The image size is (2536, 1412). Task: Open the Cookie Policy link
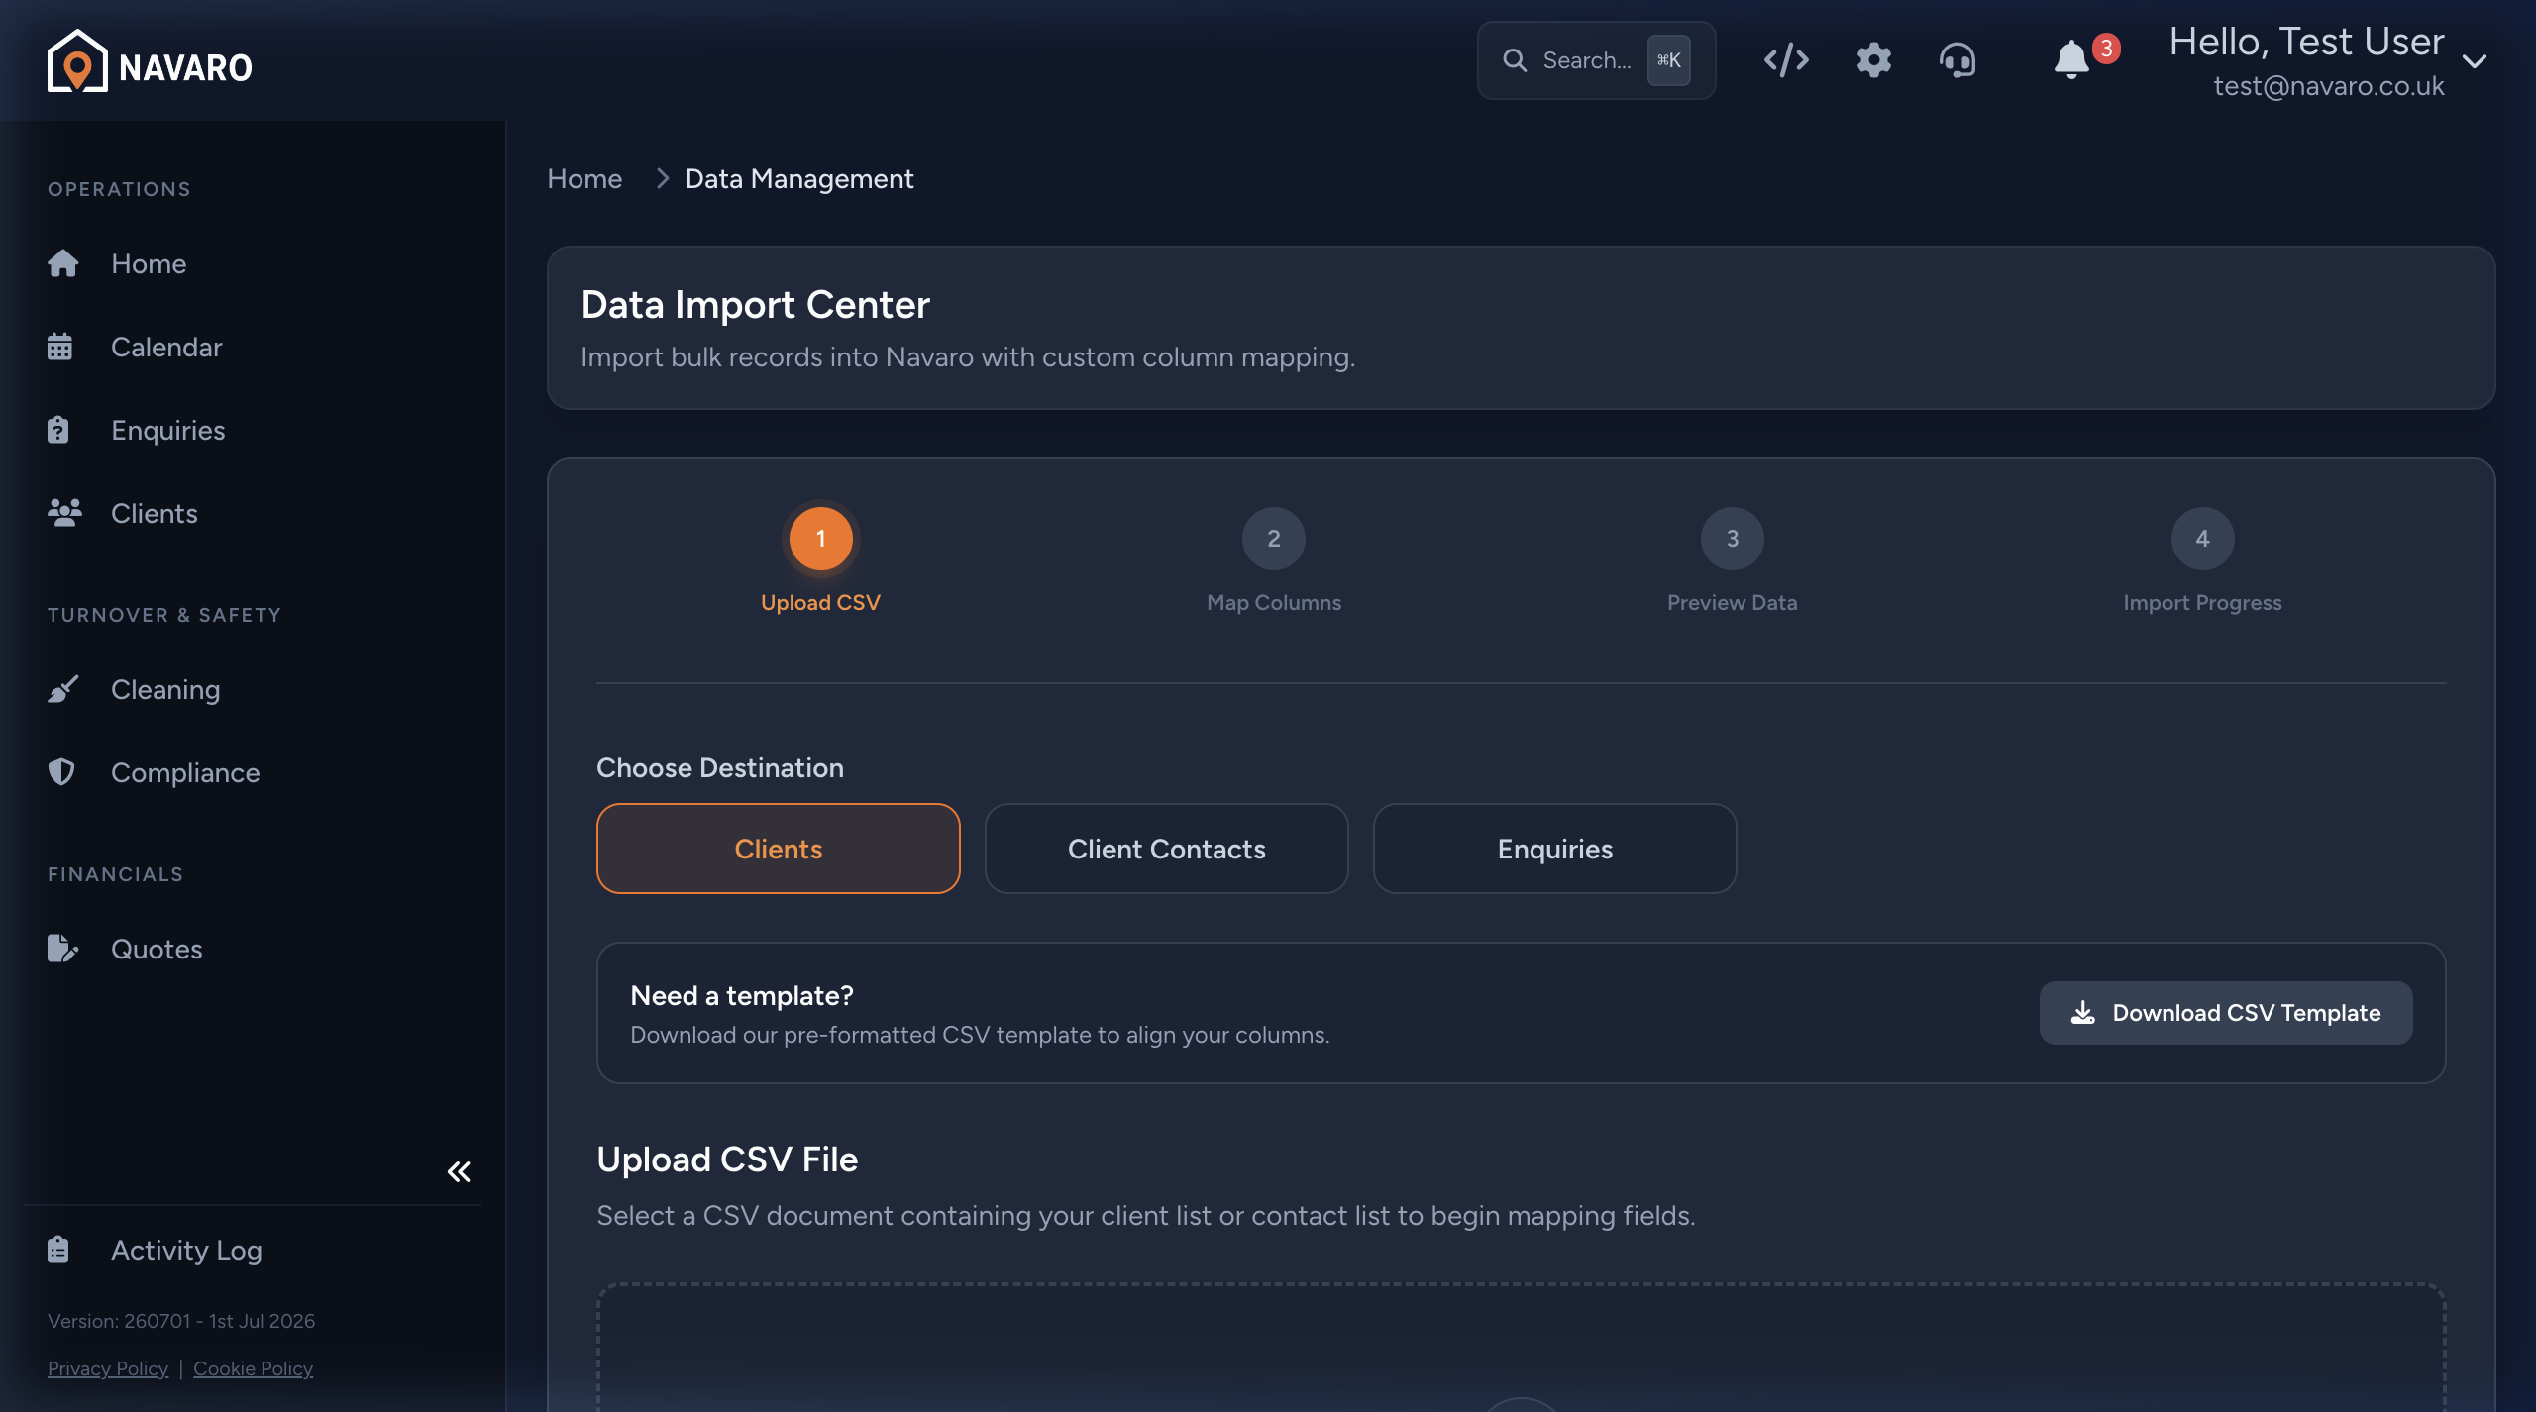point(253,1368)
